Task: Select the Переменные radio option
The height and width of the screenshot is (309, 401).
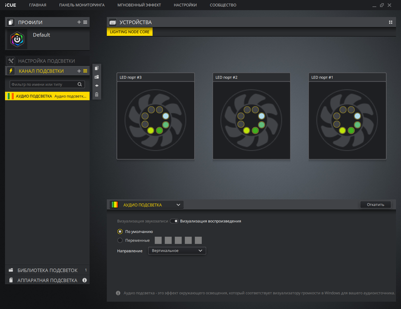Action: (x=120, y=241)
